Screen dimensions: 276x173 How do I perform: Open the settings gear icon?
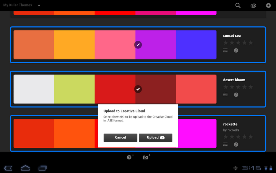[268, 5]
